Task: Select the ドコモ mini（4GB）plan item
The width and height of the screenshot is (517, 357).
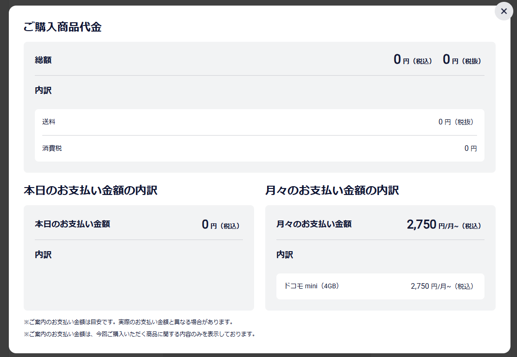Action: 312,286
